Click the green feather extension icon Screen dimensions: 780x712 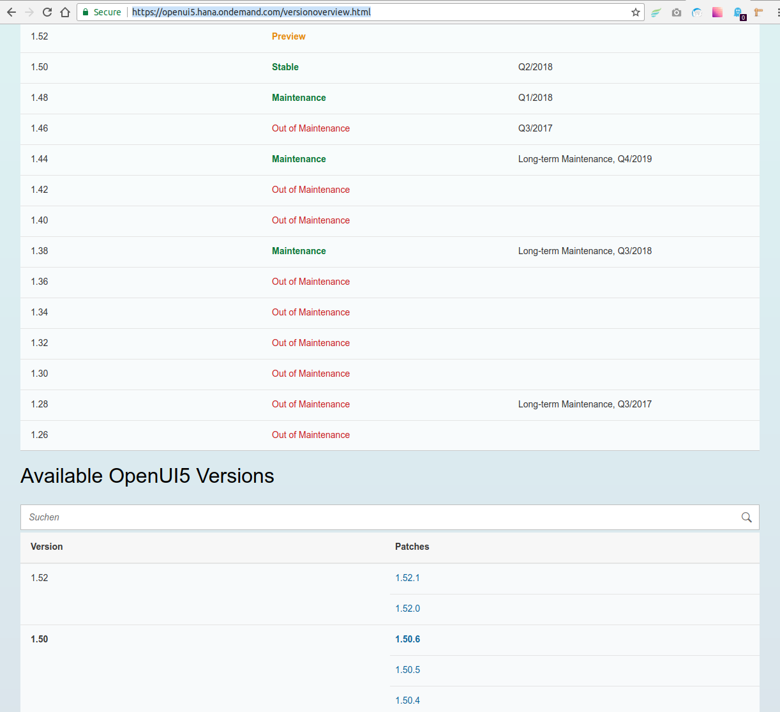[x=656, y=11]
